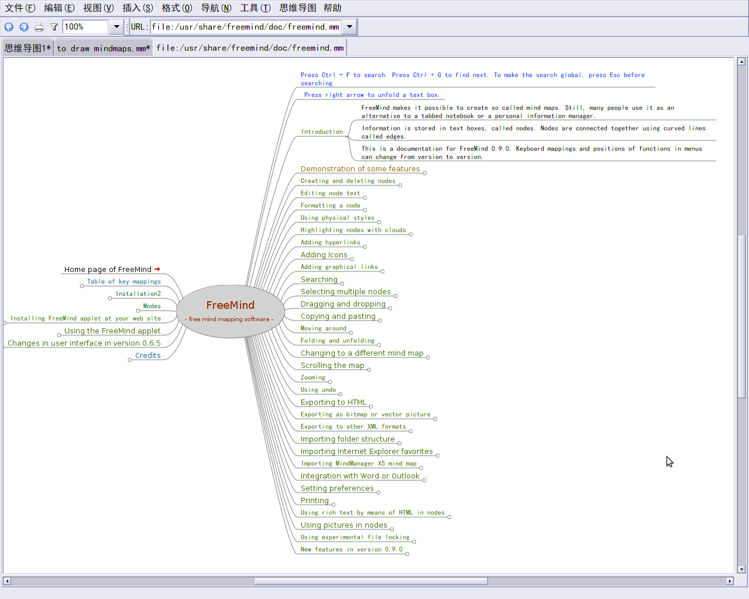Click red arrow link icon beside Home page
The width and height of the screenshot is (749, 599).
157,269
